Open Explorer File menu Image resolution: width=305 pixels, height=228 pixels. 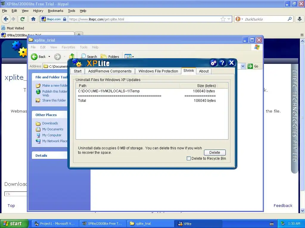tap(33, 47)
